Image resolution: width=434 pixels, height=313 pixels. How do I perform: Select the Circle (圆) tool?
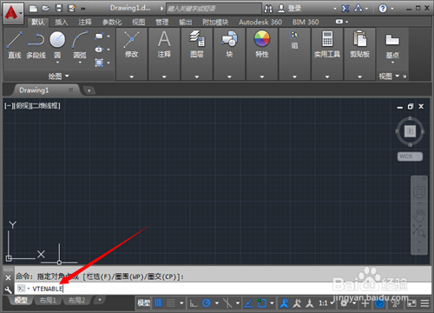click(x=57, y=43)
